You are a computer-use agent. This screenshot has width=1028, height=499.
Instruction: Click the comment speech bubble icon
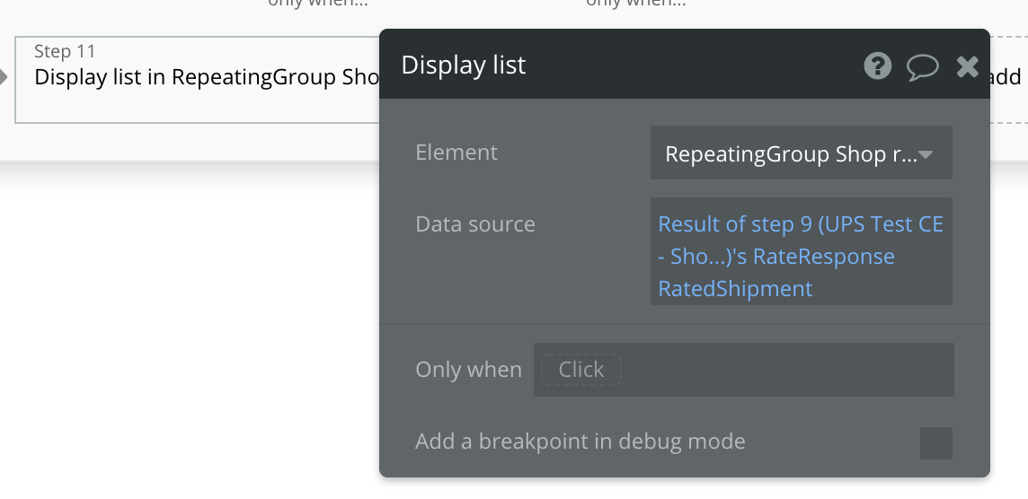(x=922, y=66)
